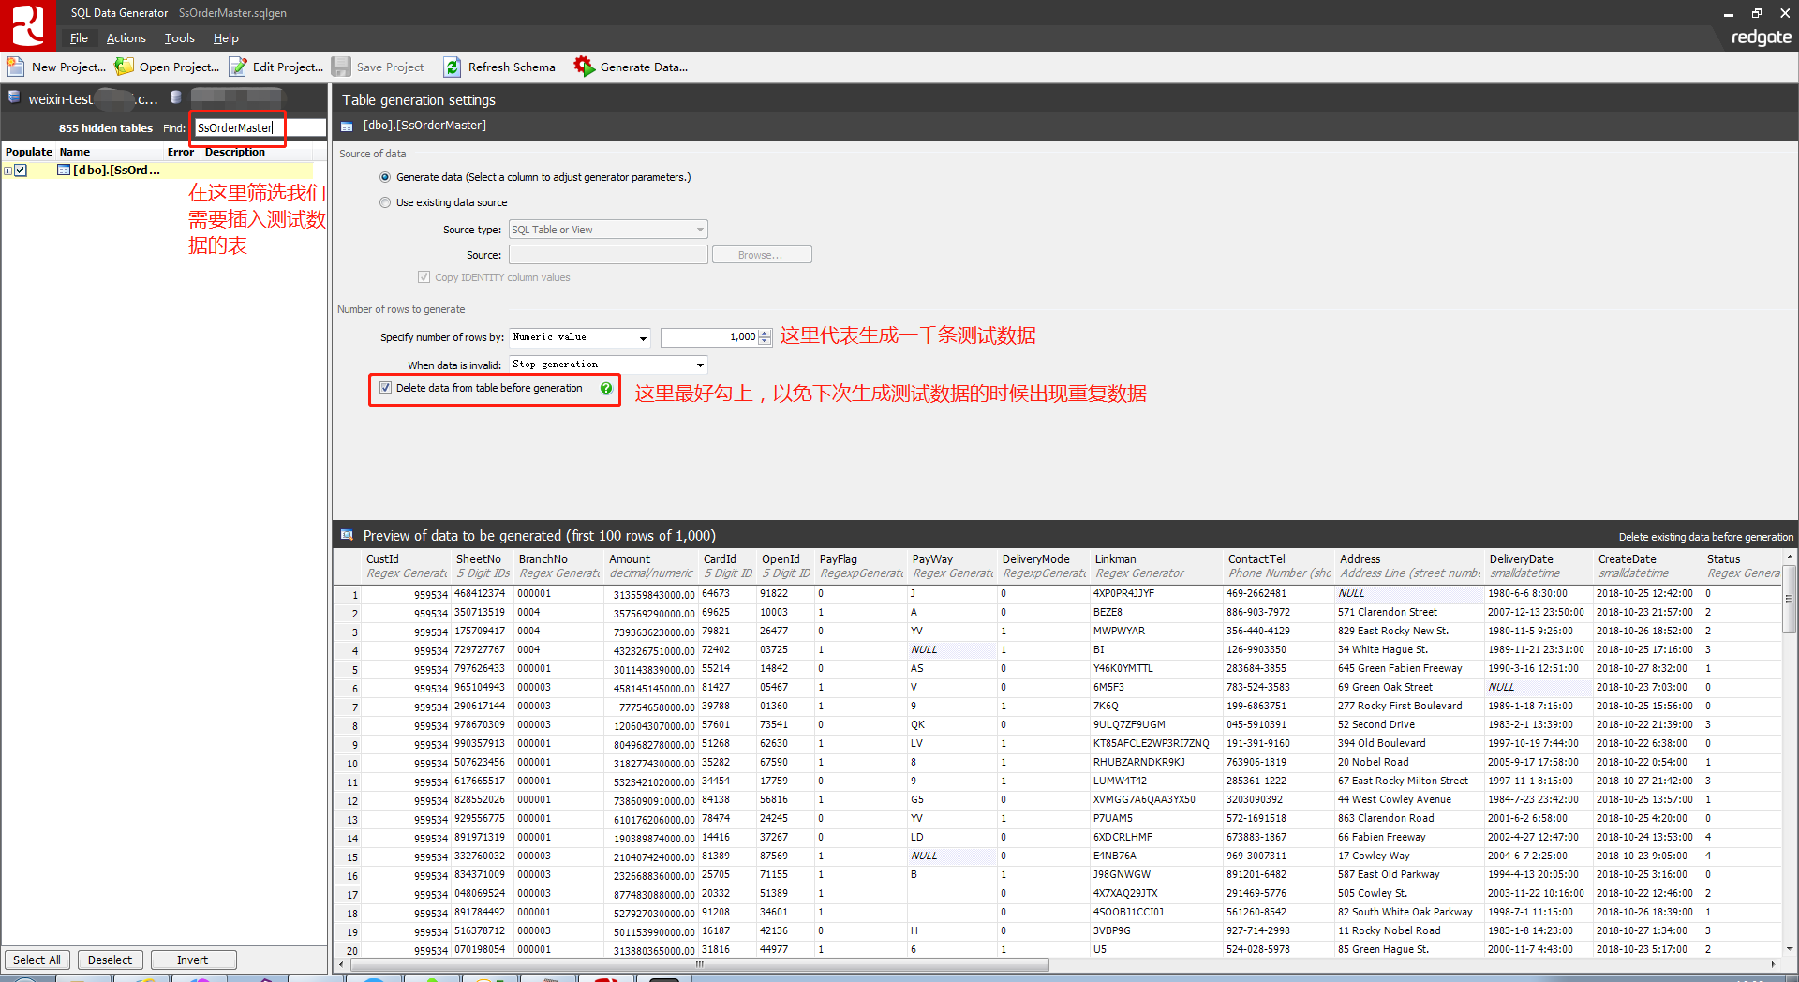The image size is (1799, 982).
Task: Open the Tools menu
Action: [178, 38]
